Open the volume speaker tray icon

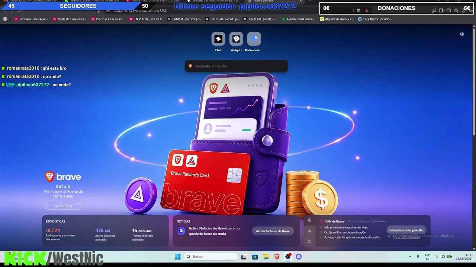click(443, 257)
